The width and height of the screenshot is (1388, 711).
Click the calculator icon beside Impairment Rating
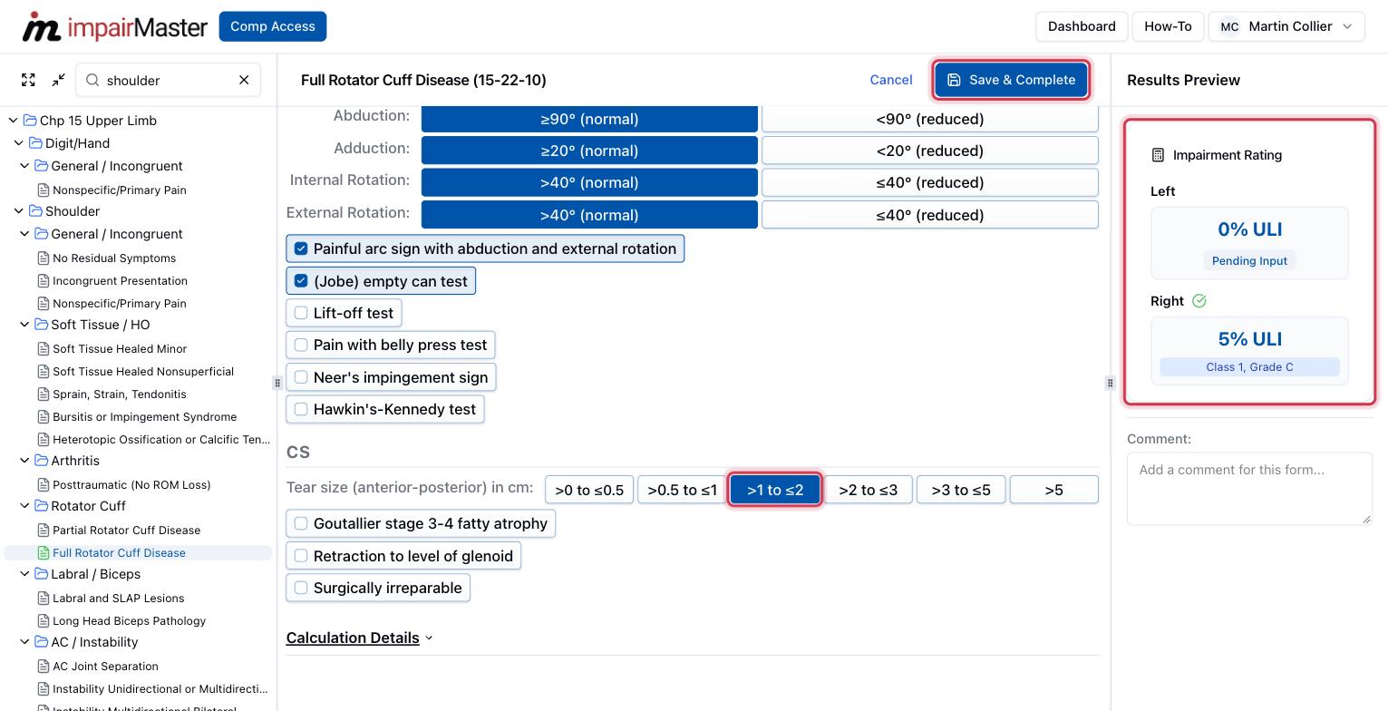[1158, 155]
